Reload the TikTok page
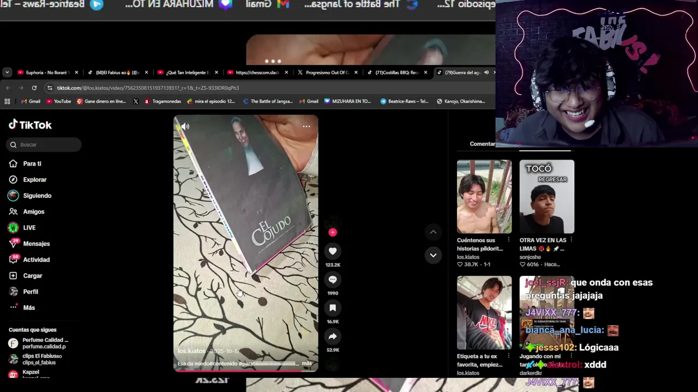 click(x=34, y=88)
